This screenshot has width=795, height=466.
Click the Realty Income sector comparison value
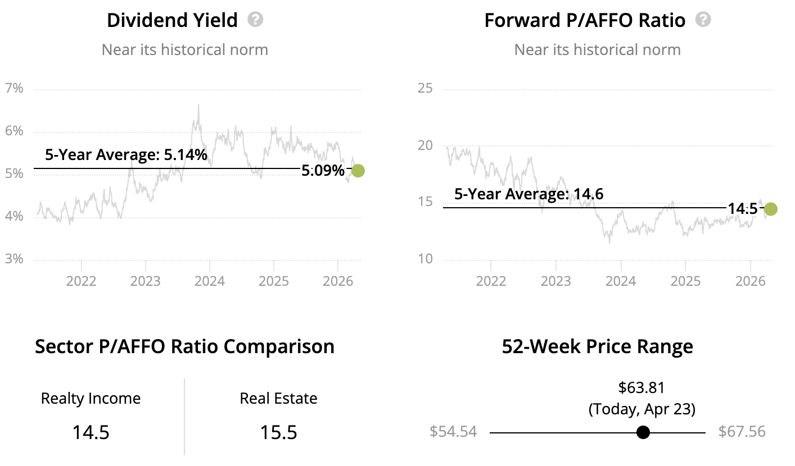click(x=91, y=432)
